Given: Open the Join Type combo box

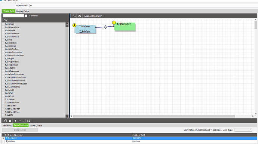Looking at the screenshot, I should tap(243, 130).
